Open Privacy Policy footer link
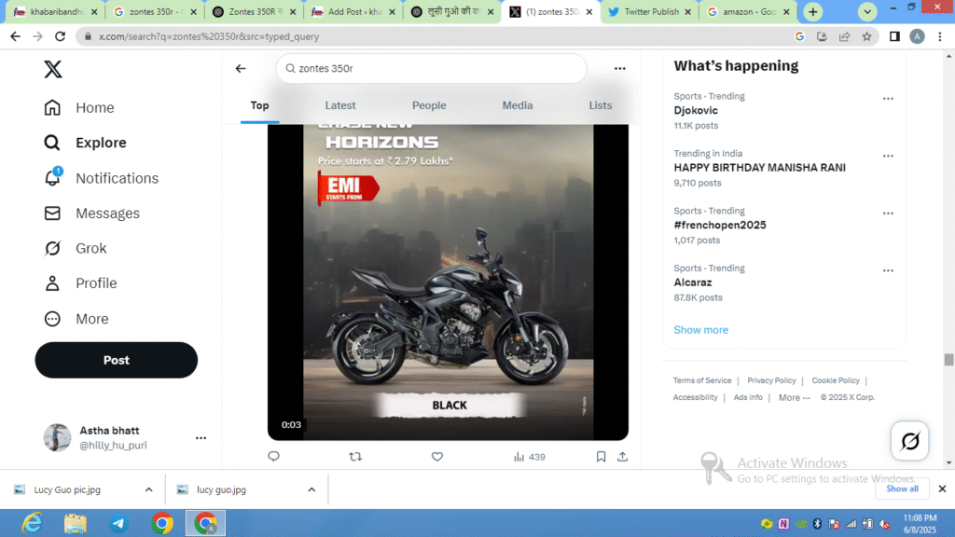This screenshot has width=955, height=537. (771, 380)
